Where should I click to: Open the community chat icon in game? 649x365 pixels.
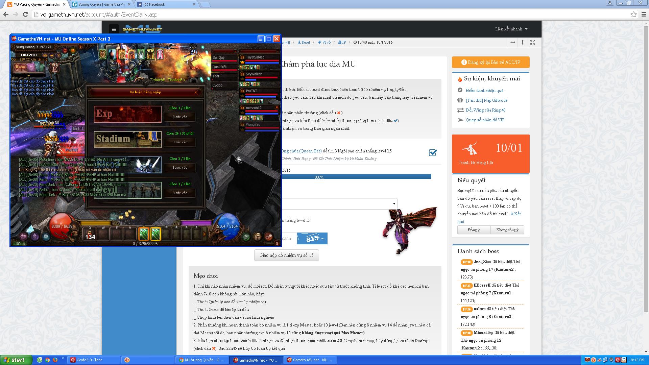coord(258,236)
